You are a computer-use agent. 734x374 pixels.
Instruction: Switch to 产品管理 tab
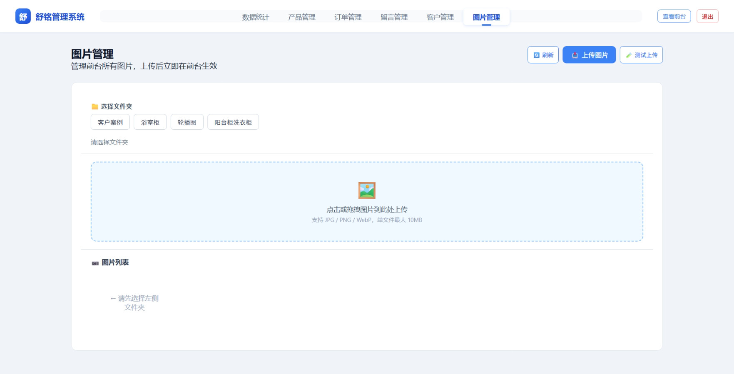pyautogui.click(x=302, y=17)
